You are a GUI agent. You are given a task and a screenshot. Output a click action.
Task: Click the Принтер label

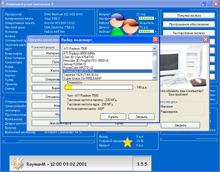11,84
